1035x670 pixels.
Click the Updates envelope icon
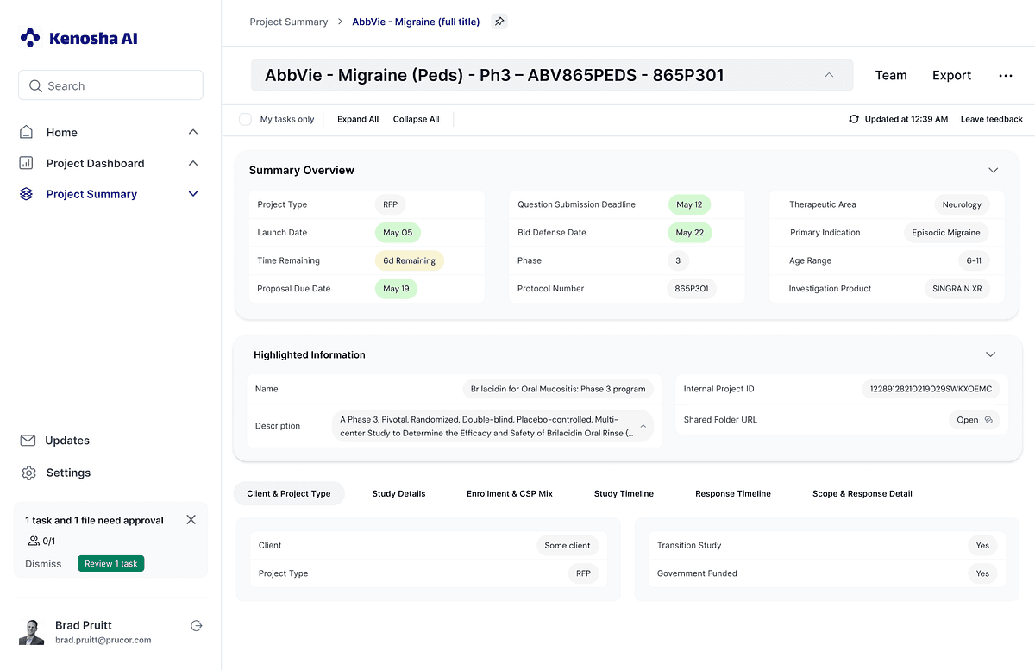pos(28,441)
